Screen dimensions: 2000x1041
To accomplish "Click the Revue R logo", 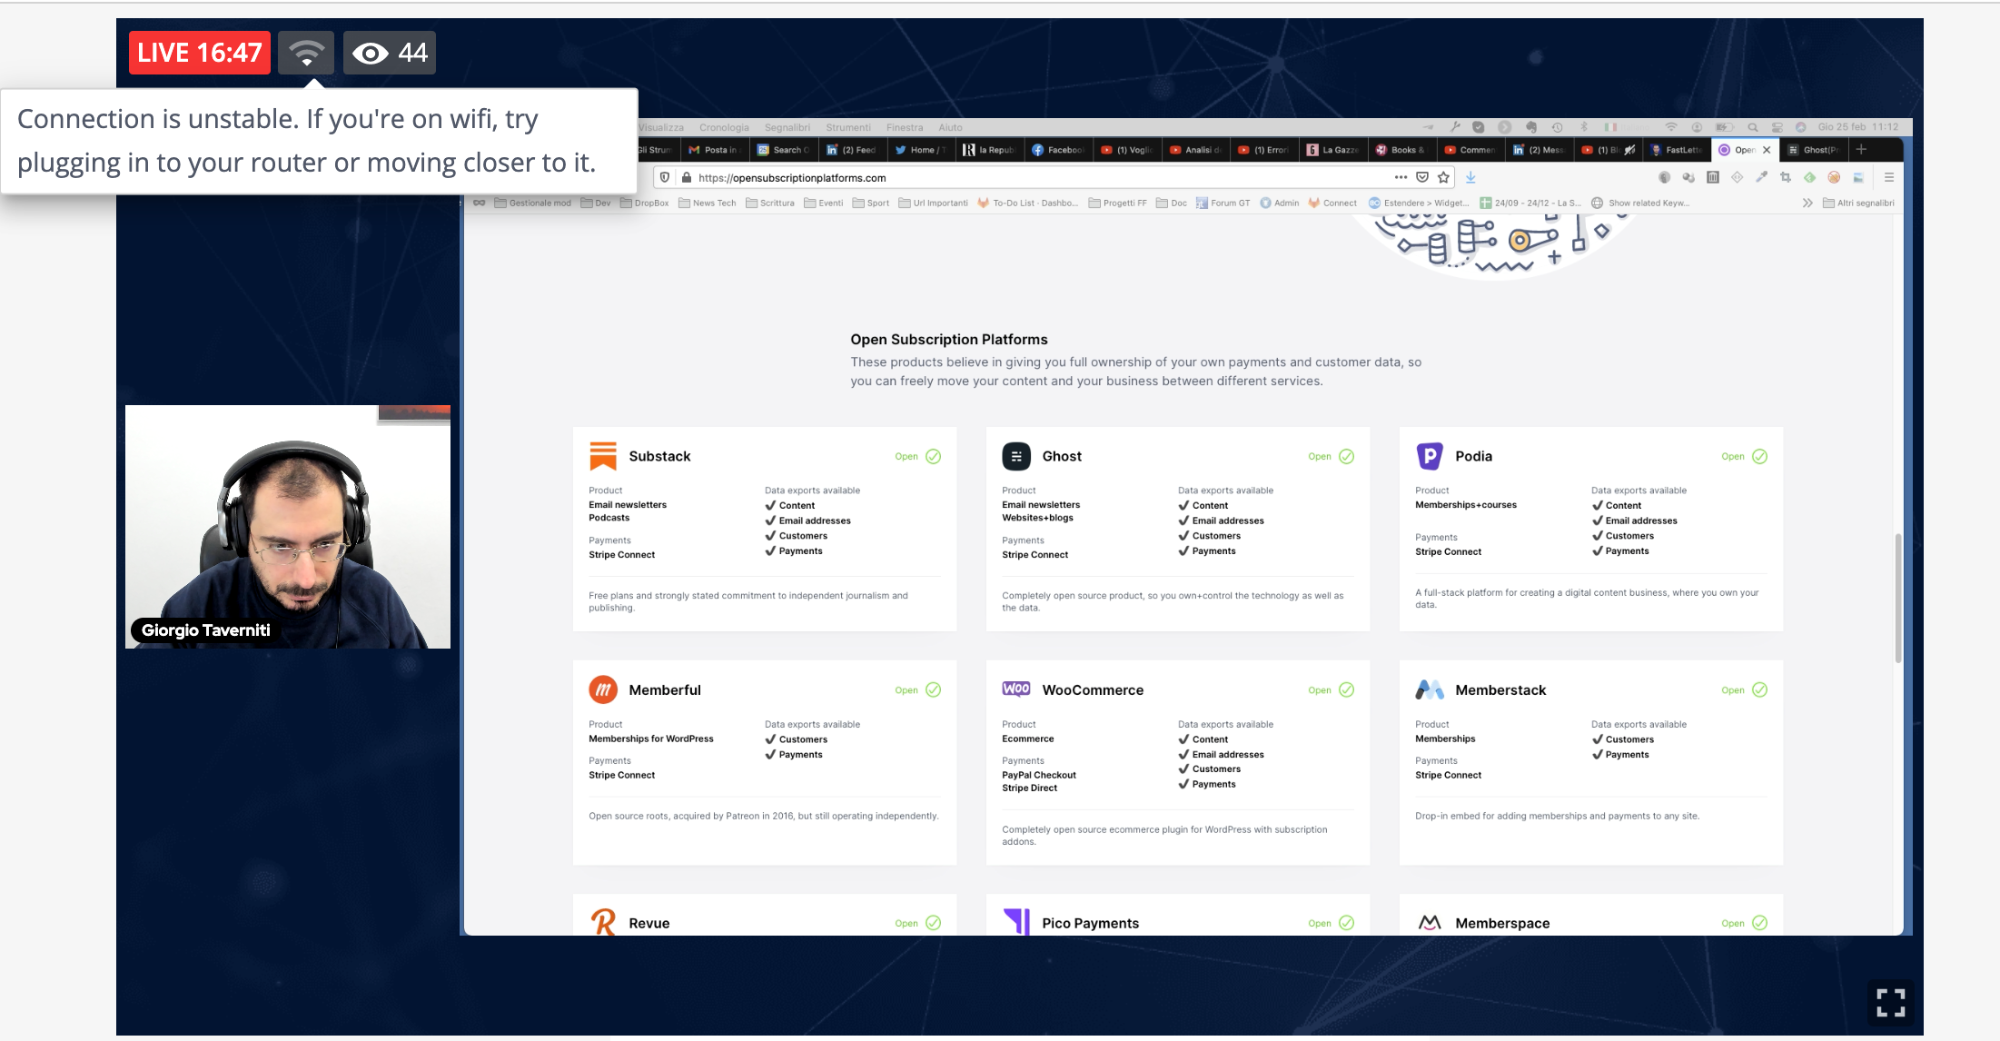I will click(x=603, y=922).
